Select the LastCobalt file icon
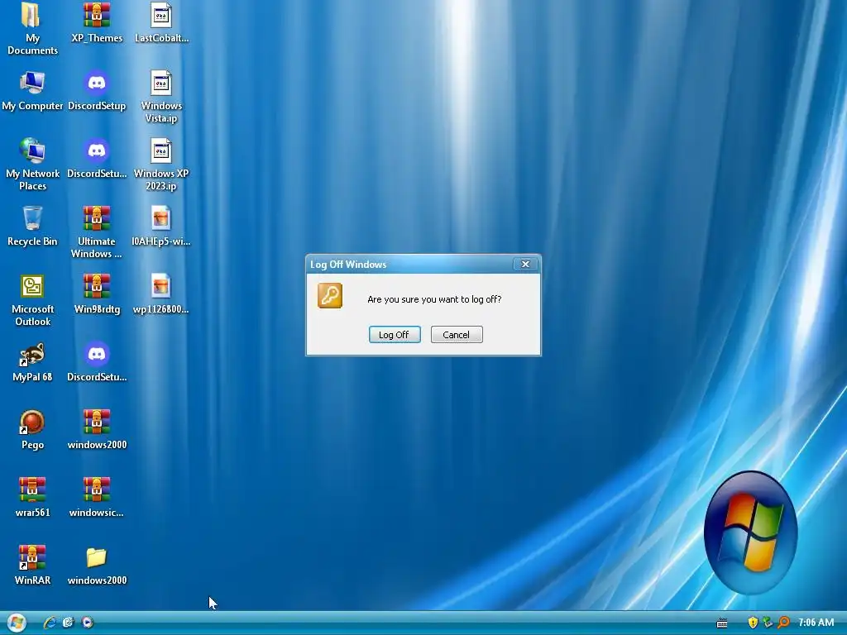 click(x=161, y=22)
